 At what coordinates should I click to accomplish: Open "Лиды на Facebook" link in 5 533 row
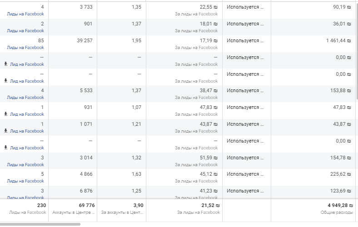click(25, 98)
